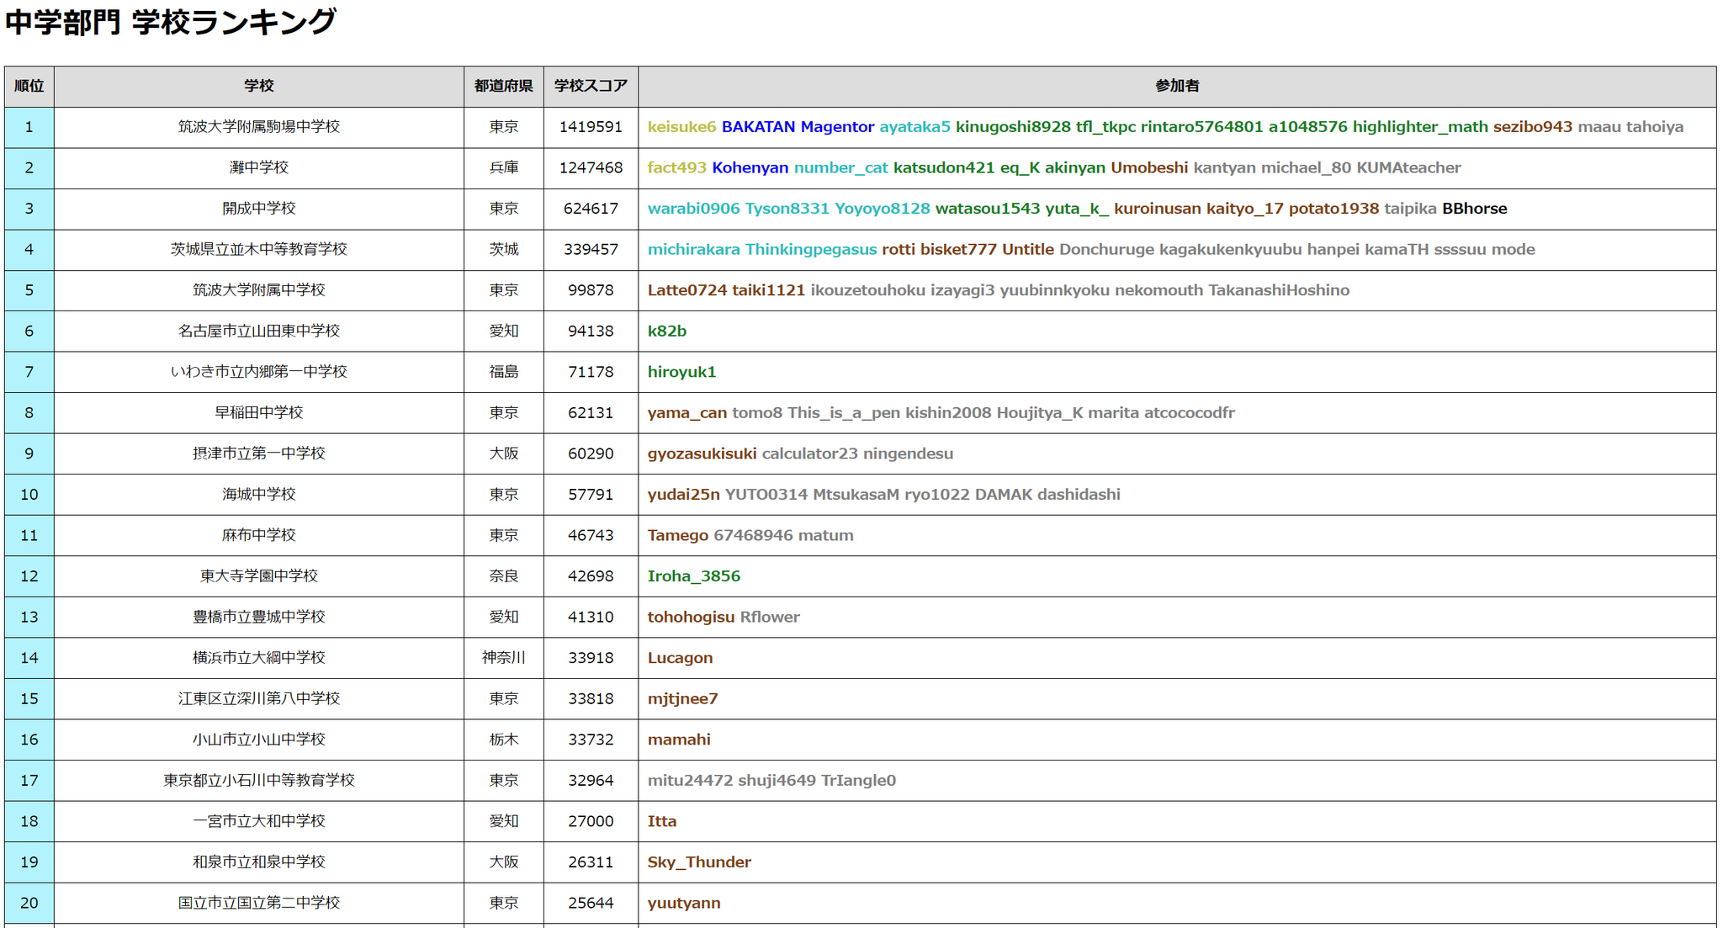
Task: Click the k82b participant link
Action: [x=666, y=331]
